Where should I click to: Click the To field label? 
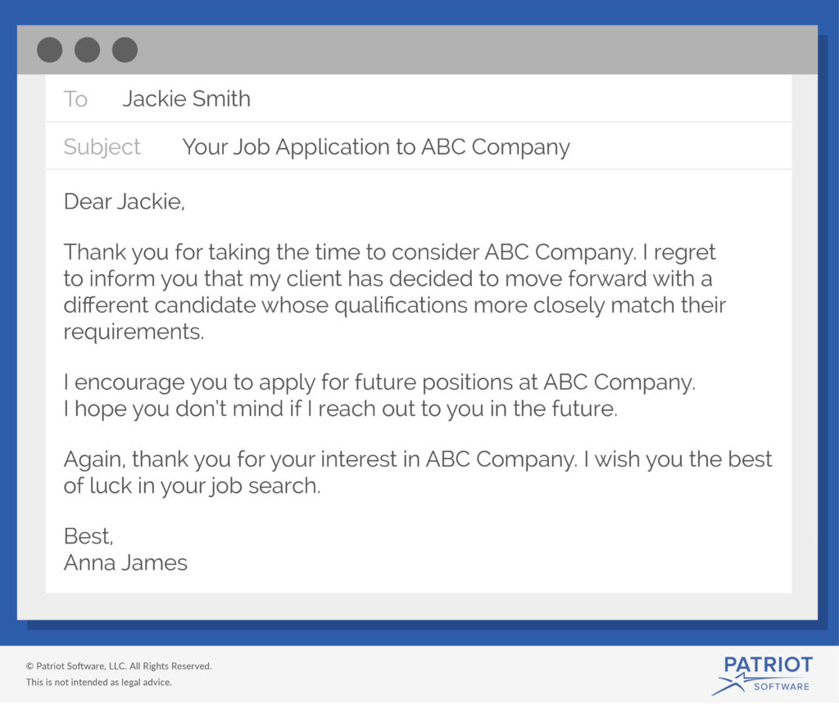point(75,99)
